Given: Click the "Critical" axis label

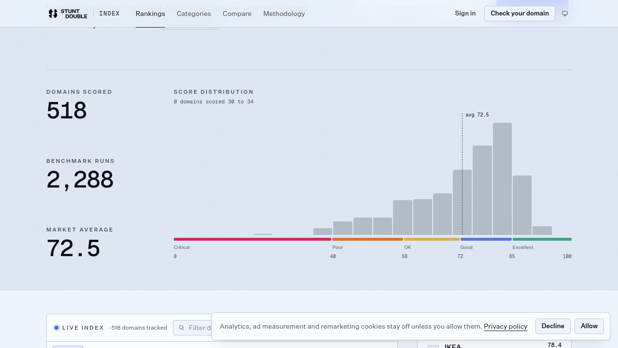Looking at the screenshot, I should [182, 247].
